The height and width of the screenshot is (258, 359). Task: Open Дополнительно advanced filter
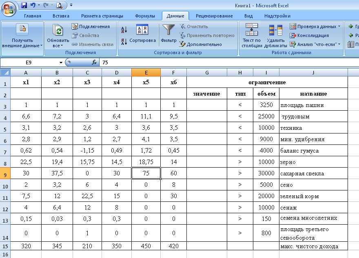coord(201,44)
